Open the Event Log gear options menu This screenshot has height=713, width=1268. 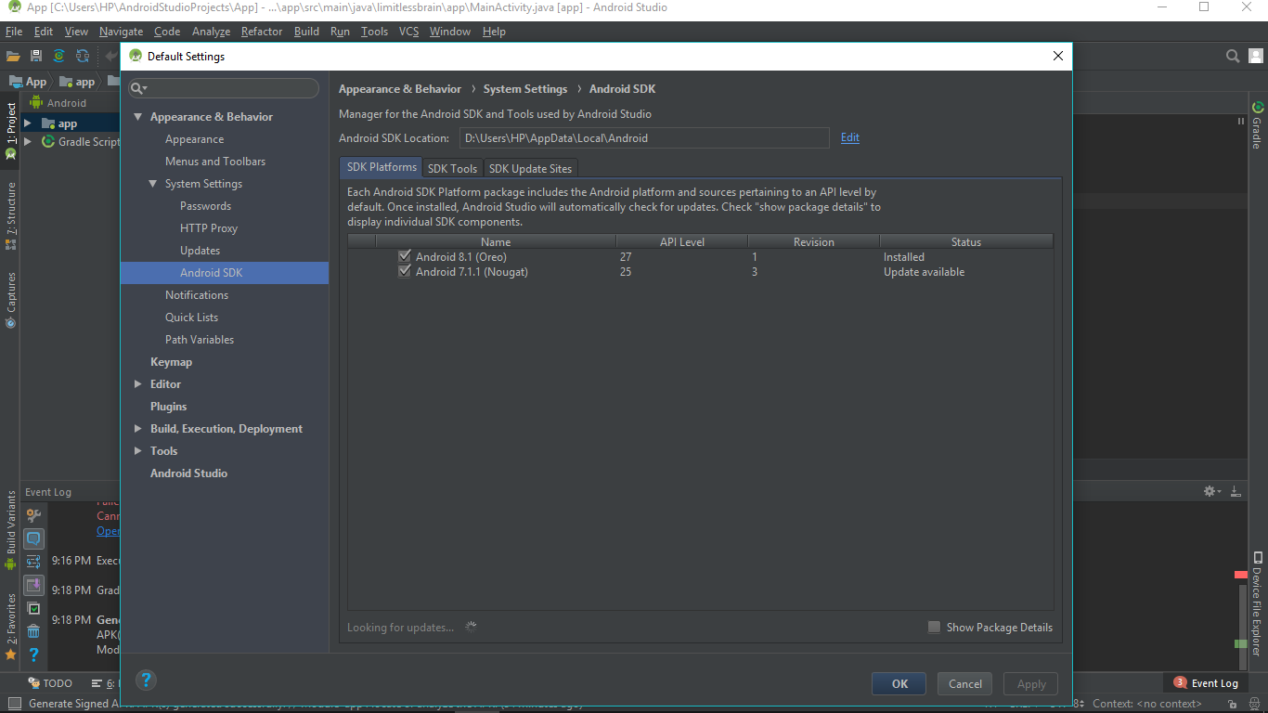(x=1211, y=491)
